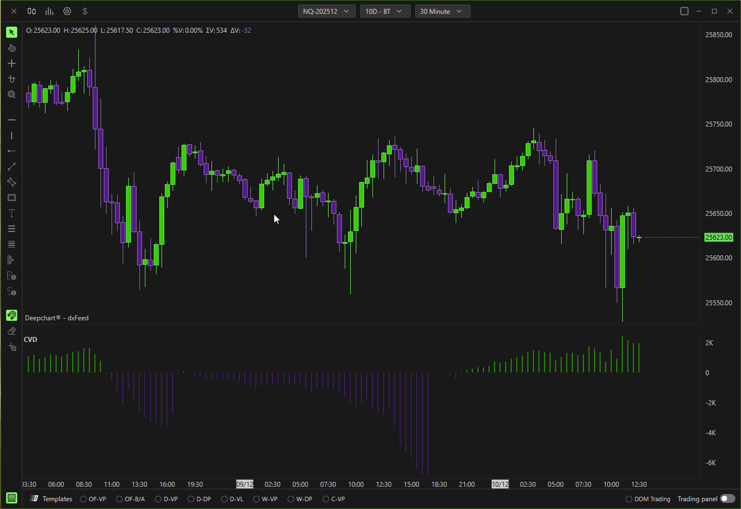This screenshot has width=741, height=509.
Task: Expand the 10D - BT range dropdown
Action: coord(385,11)
